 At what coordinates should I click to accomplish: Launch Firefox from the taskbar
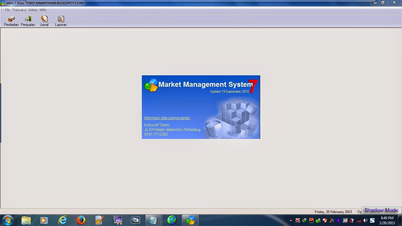(81, 220)
